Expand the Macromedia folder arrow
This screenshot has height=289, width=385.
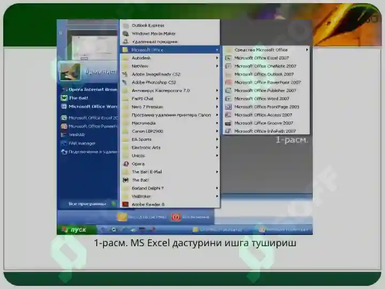217,123
